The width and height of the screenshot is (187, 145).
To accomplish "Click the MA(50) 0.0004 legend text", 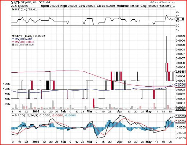I will [x=23, y=39].
